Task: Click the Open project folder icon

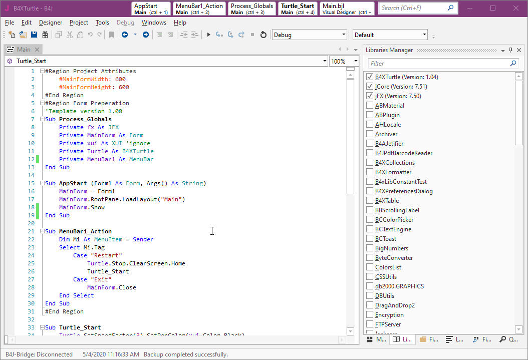Action: [23, 35]
